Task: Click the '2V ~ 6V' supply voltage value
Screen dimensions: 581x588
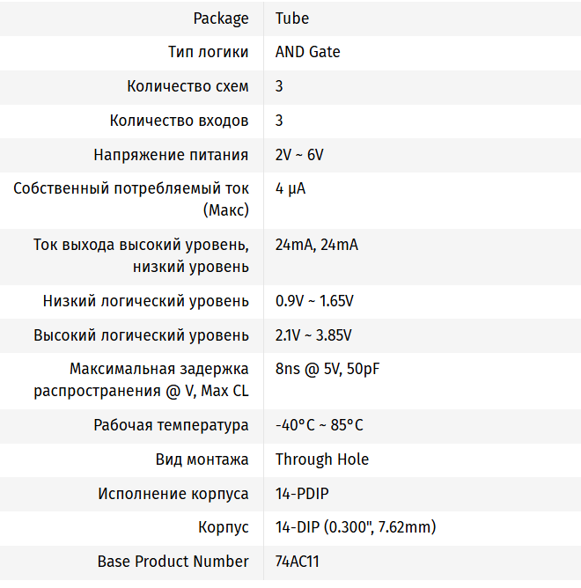Action: 299,155
